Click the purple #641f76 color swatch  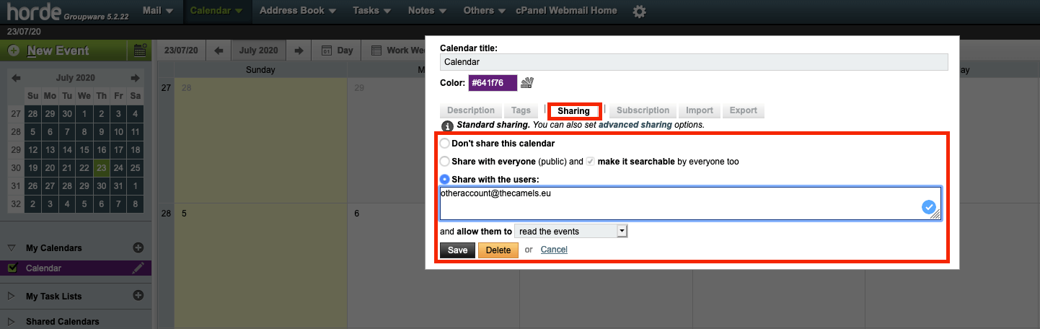click(493, 82)
